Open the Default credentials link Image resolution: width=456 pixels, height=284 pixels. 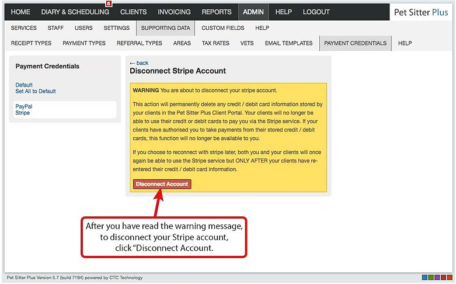coord(24,85)
